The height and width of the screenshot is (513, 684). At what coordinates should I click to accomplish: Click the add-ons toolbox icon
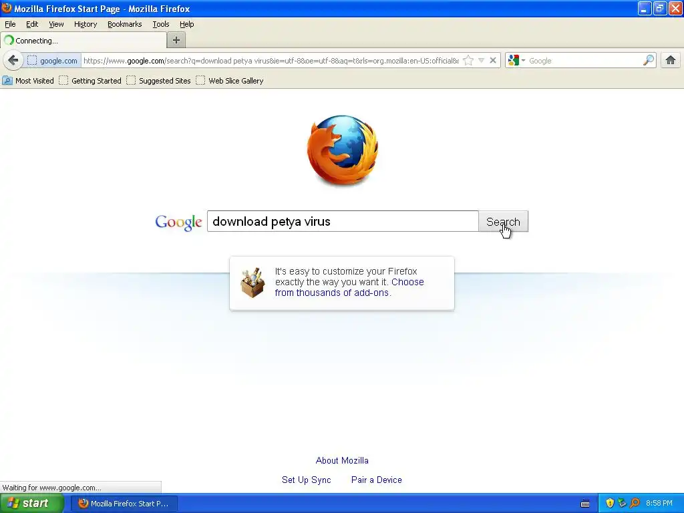[x=252, y=283]
